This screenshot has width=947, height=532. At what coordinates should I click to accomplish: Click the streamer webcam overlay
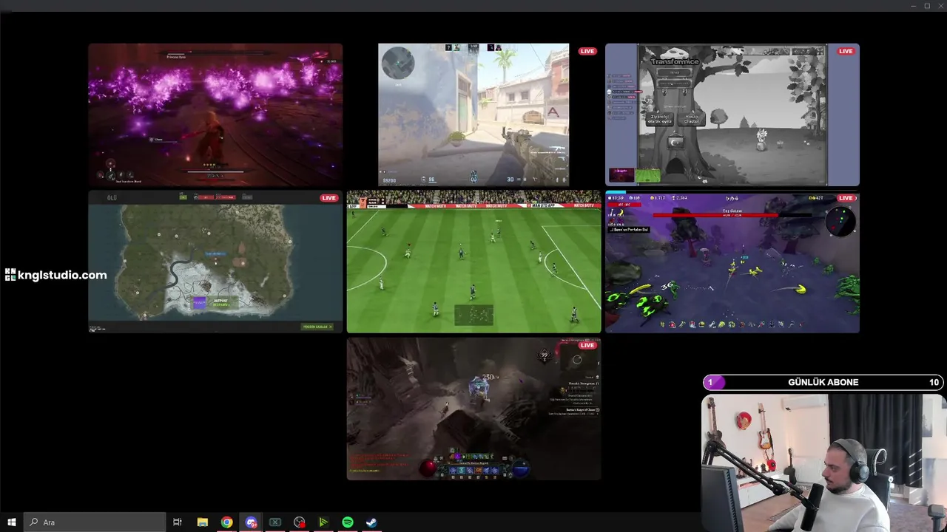point(823,463)
